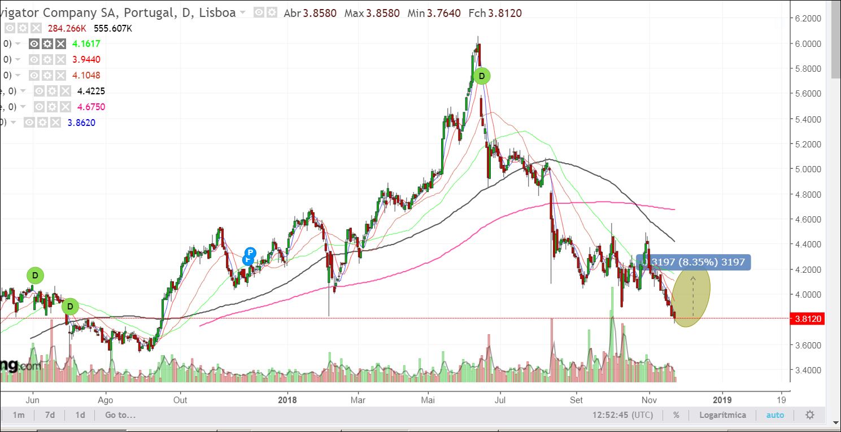
Task: Toggle the Logarítmica scale
Action: [x=722, y=415]
